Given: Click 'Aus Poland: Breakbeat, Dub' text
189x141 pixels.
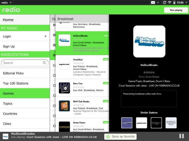Looking at the screenshot, I should click(x=88, y=108).
